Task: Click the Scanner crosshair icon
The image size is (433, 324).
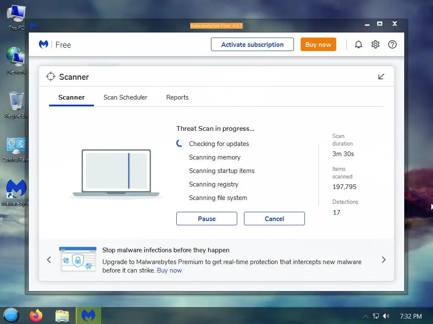Action: [51, 77]
